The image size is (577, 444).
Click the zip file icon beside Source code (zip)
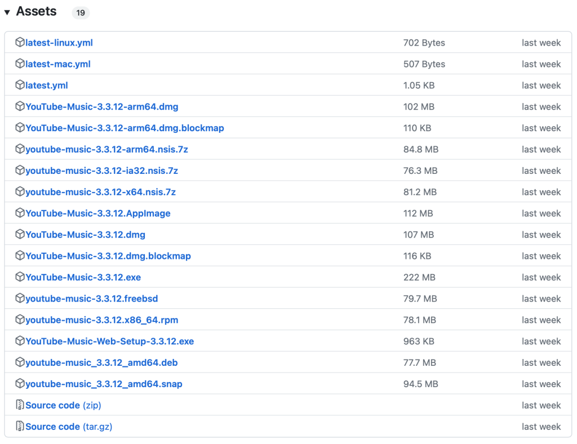pyautogui.click(x=20, y=405)
